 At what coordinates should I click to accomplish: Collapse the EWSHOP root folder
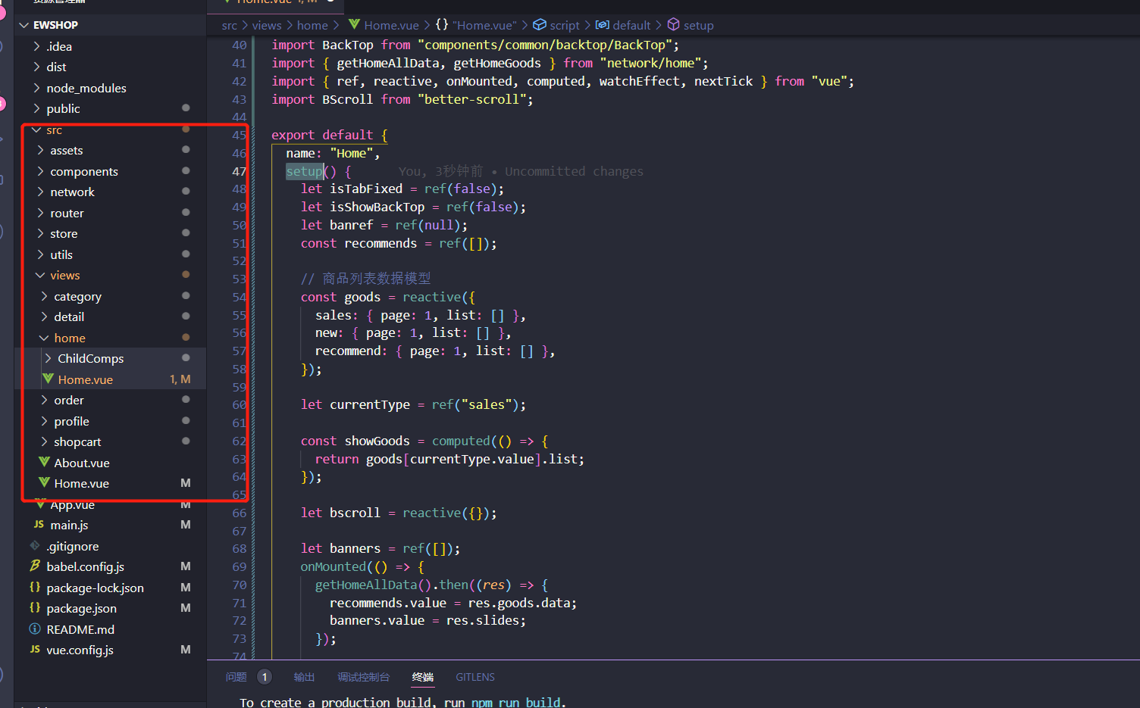(55, 25)
